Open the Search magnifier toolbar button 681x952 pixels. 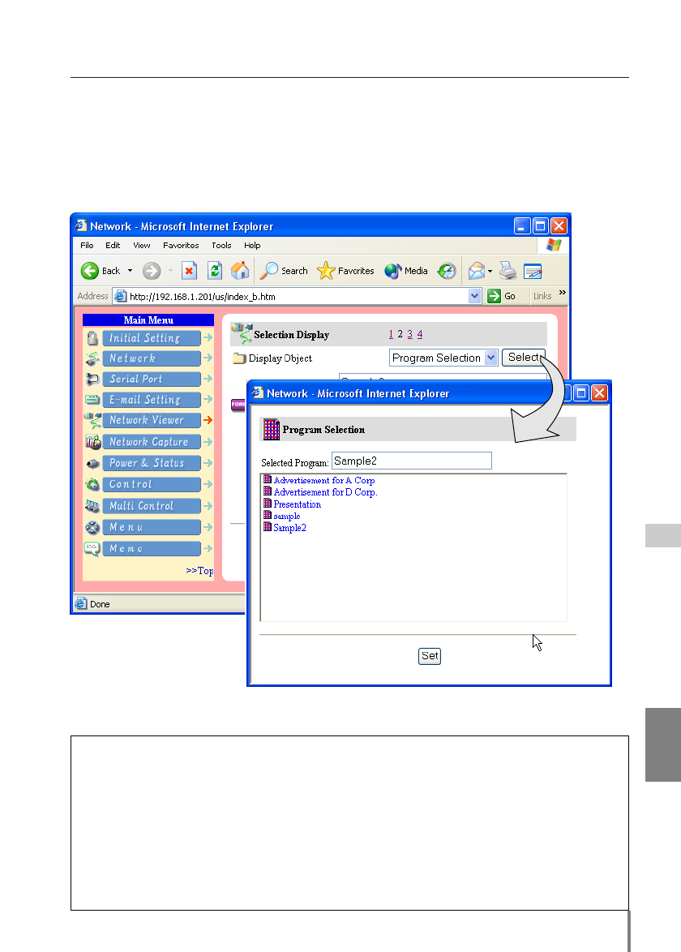[x=284, y=271]
